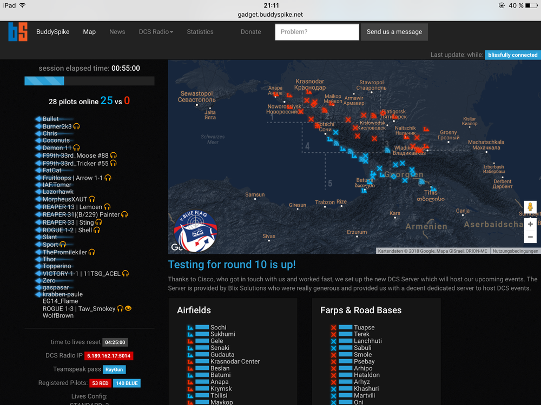Open the Donate page

[x=251, y=32]
